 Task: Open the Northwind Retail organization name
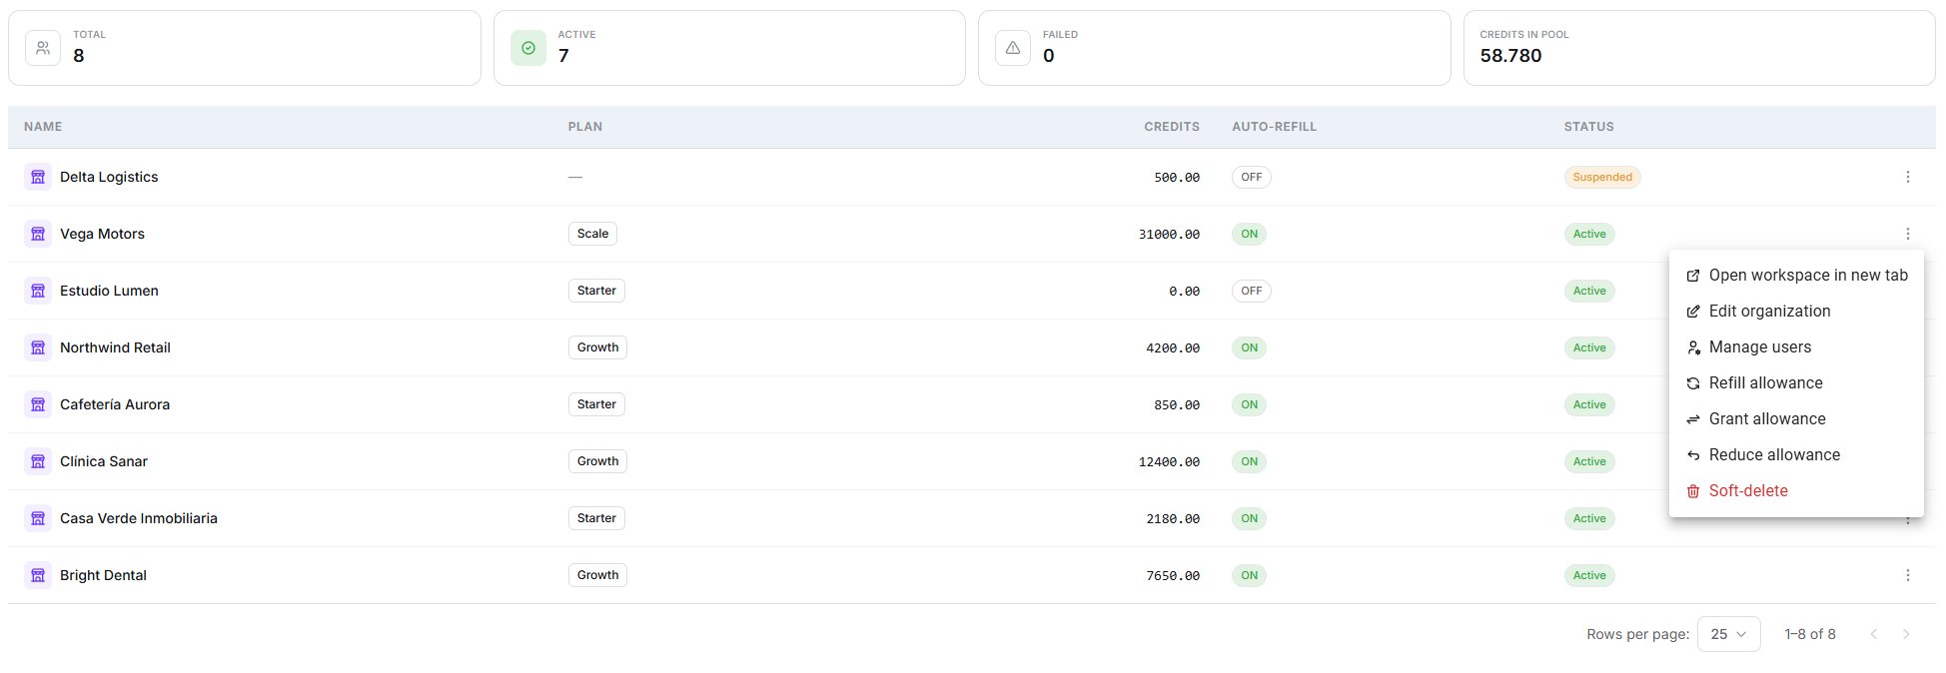[115, 347]
